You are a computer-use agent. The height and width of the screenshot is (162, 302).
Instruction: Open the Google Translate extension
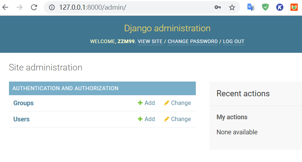[x=251, y=7]
